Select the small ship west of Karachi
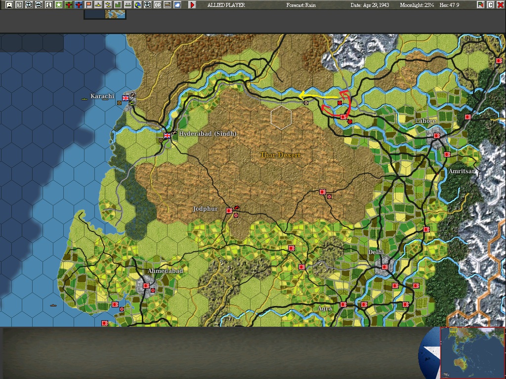 coord(84,99)
